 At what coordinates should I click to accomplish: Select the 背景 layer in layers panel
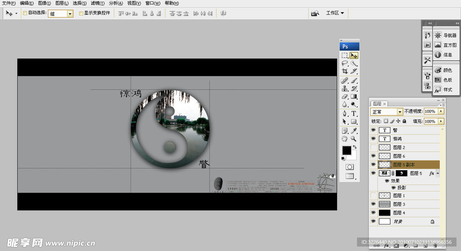pos(405,221)
